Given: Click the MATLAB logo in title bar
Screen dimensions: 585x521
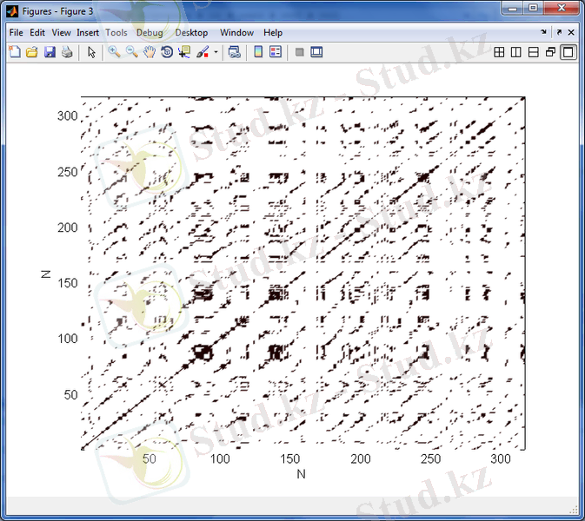Looking at the screenshot, I should [12, 11].
